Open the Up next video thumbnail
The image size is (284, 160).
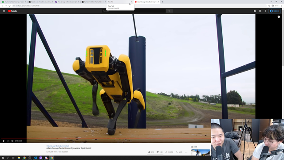click(201, 152)
